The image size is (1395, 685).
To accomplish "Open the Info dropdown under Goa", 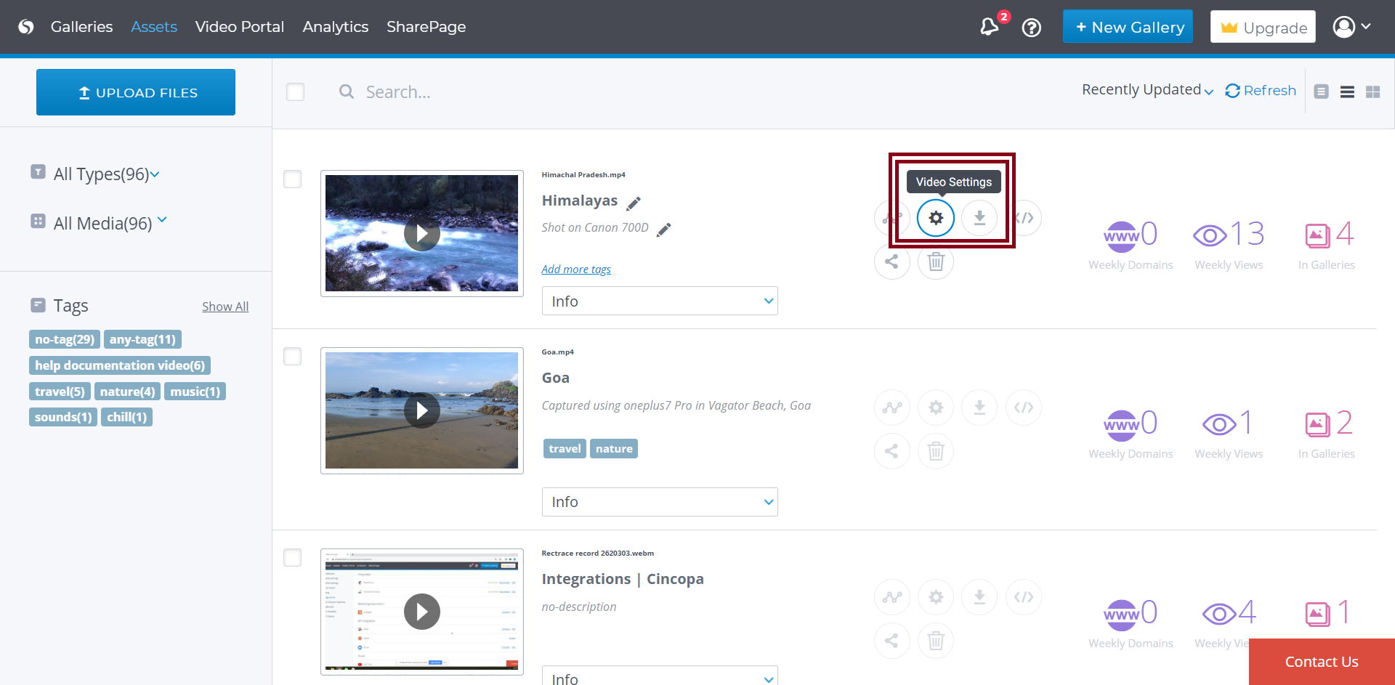I will pyautogui.click(x=659, y=502).
